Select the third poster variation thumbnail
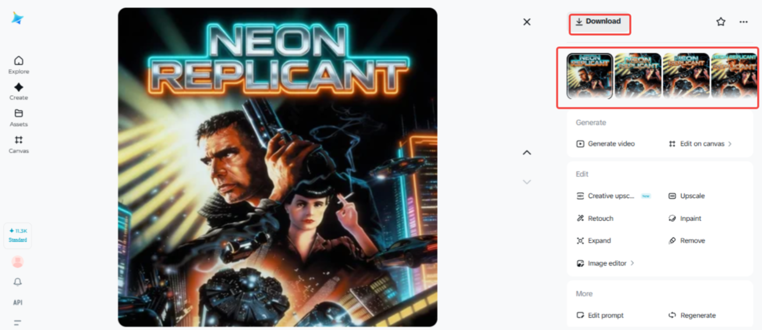The height and width of the screenshot is (330, 762). [686, 76]
